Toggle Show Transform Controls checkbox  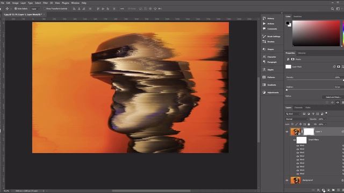44,9
